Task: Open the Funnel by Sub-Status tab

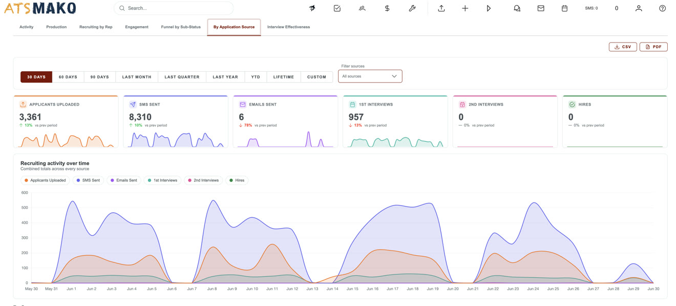Action: [181, 27]
